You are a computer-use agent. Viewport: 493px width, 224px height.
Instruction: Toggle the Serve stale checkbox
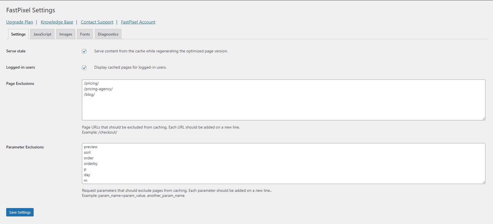click(84, 51)
